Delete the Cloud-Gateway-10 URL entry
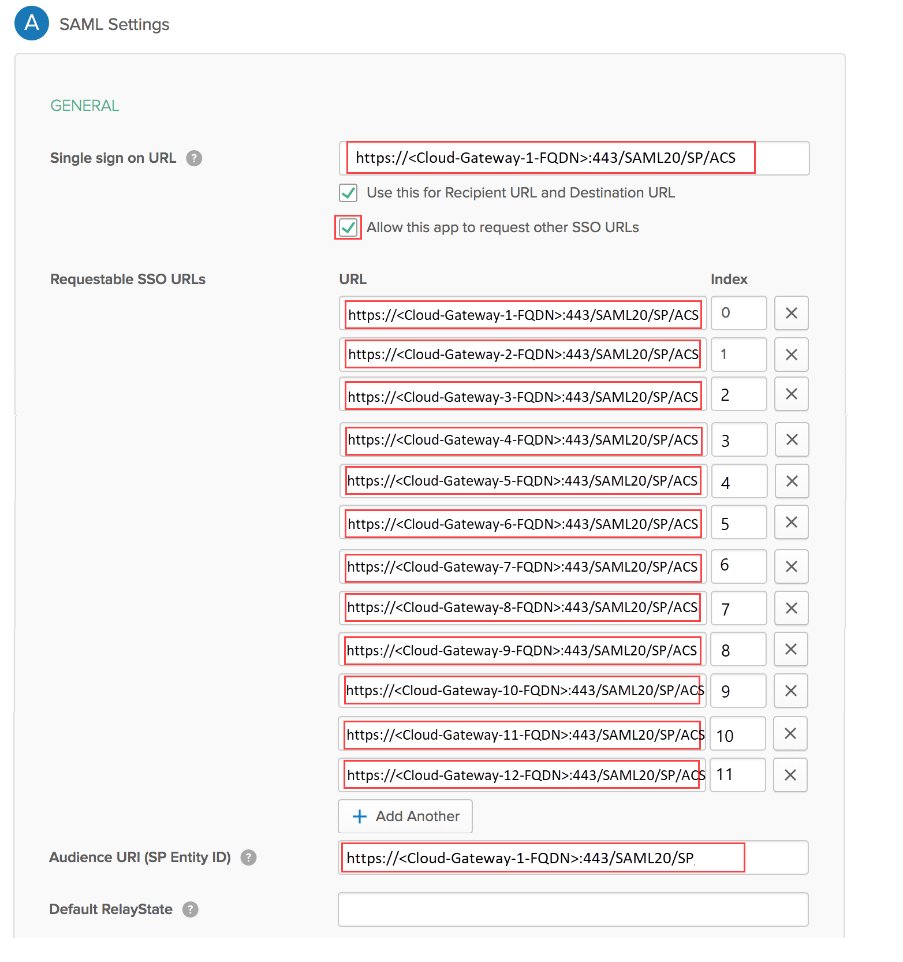903x962 pixels. click(x=790, y=691)
